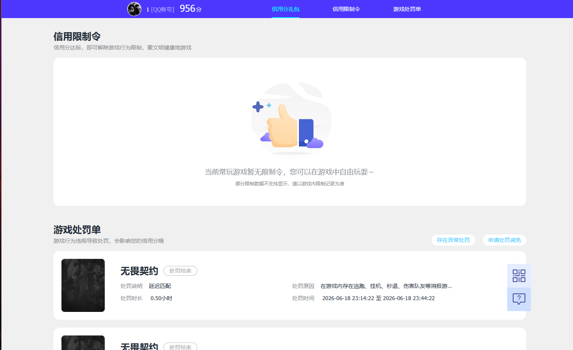Image resolution: width=573 pixels, height=350 pixels.
Task: Click the 956分 credit score
Action: coord(191,9)
